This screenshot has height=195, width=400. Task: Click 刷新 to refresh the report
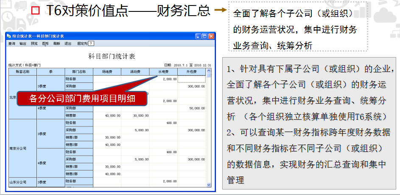57,44
